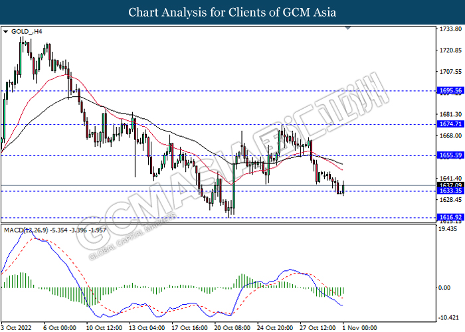Select the 1633.35 price level label
Screen dimensions: 465x332
451,191
